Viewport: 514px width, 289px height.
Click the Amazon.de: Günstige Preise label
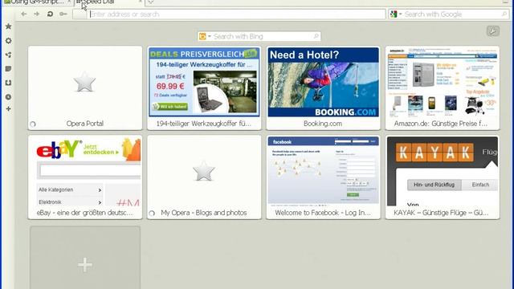441,124
